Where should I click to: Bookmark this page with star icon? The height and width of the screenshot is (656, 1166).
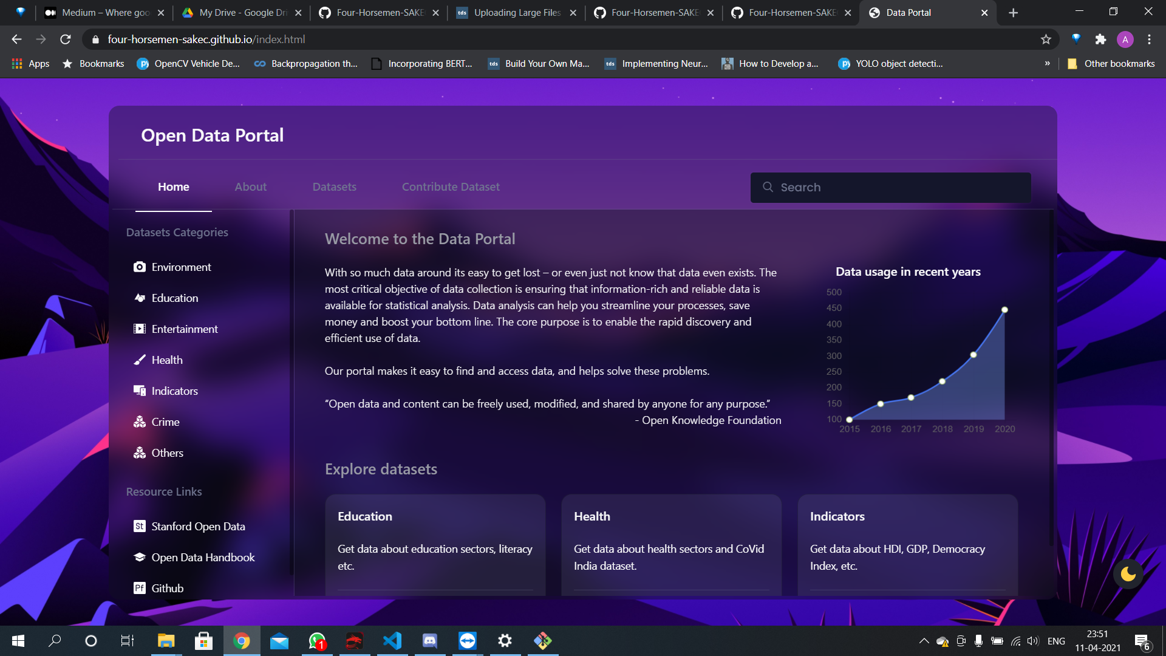click(1046, 39)
